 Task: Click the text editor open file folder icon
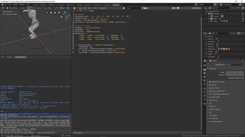(x=145, y=8)
